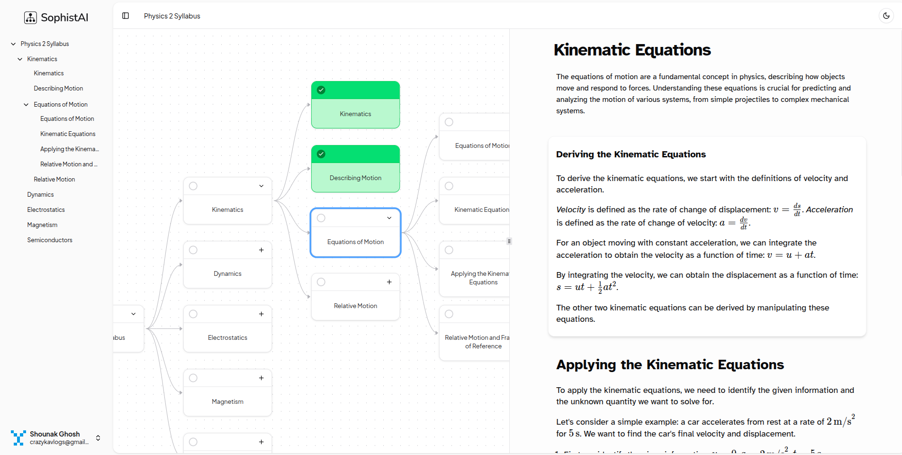The height and width of the screenshot is (455, 902).
Task: Open Dynamics in sidebar
Action: (40, 195)
